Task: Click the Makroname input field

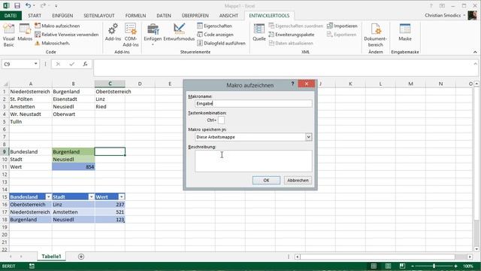Action: pos(253,104)
